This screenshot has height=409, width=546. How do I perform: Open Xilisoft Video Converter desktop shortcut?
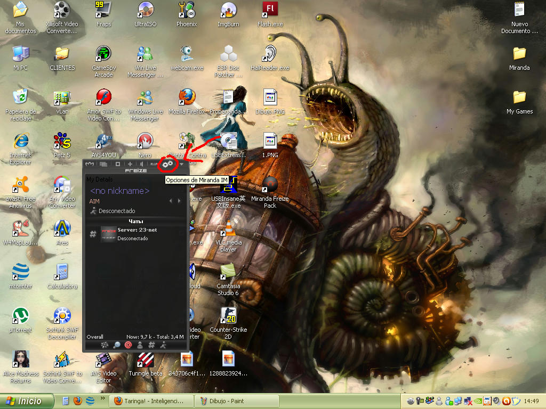pyautogui.click(x=62, y=18)
